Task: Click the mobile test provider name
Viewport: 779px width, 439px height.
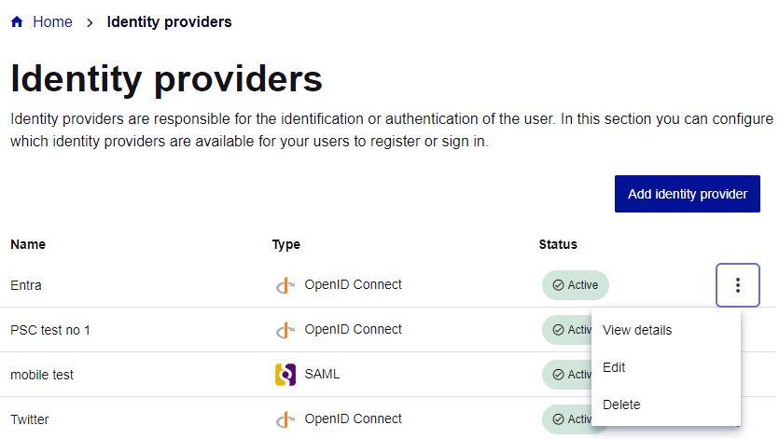Action: click(42, 375)
